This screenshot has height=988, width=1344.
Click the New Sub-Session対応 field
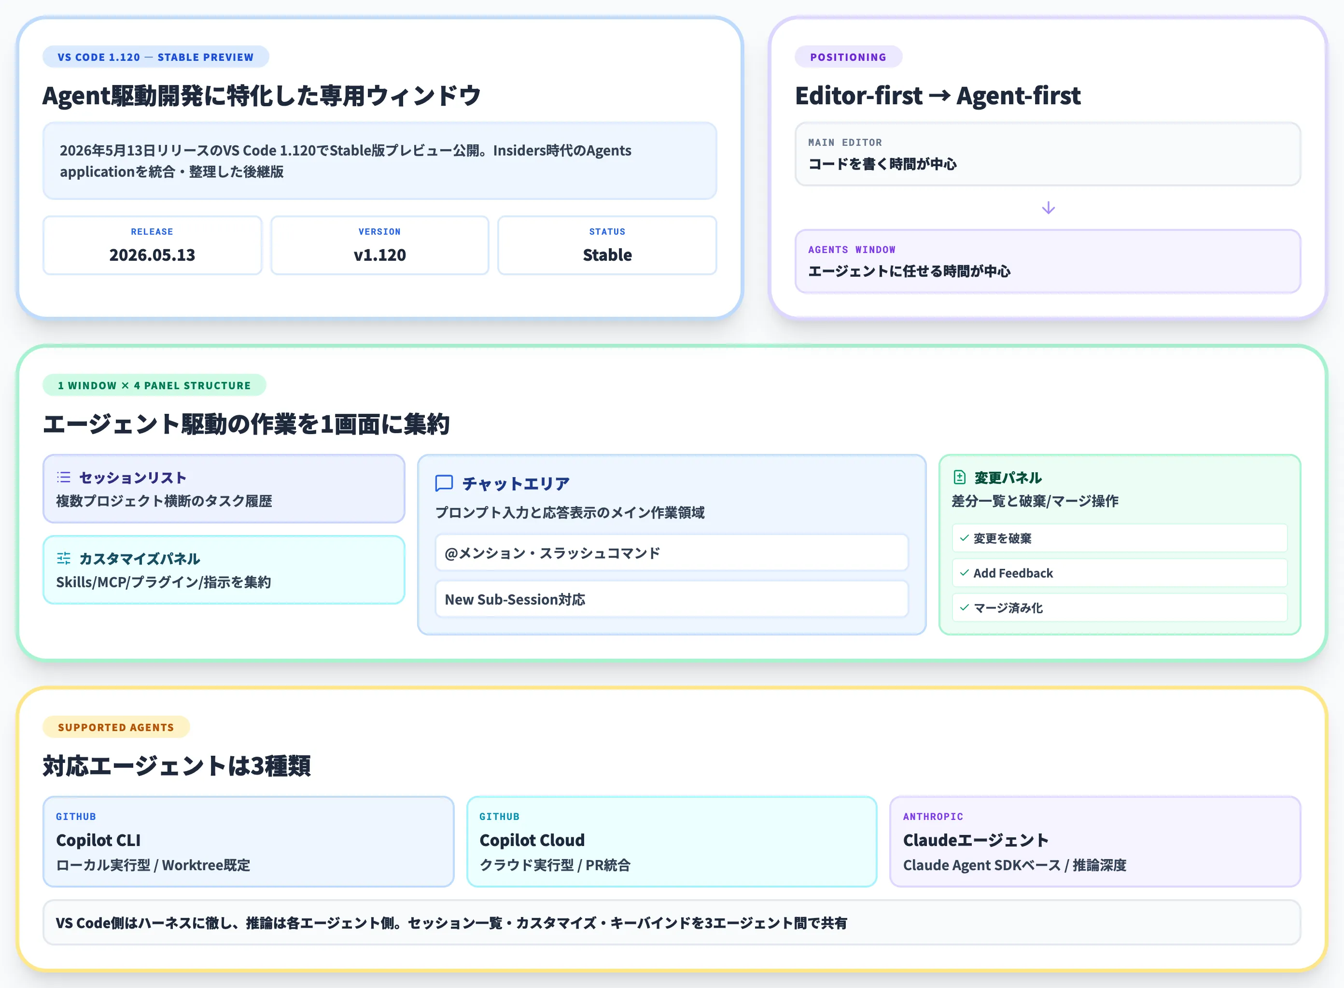click(x=672, y=599)
